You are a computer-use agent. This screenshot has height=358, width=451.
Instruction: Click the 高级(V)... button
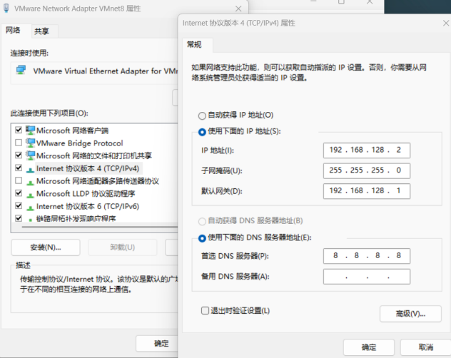pos(410,314)
